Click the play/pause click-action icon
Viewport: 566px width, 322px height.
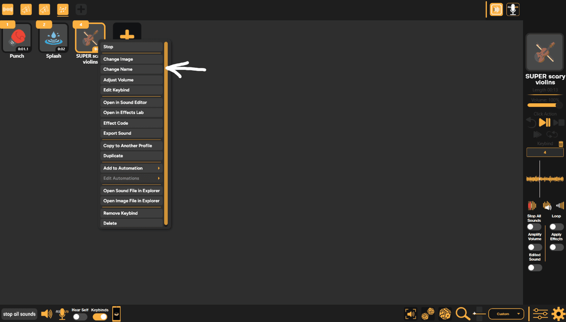click(x=545, y=123)
